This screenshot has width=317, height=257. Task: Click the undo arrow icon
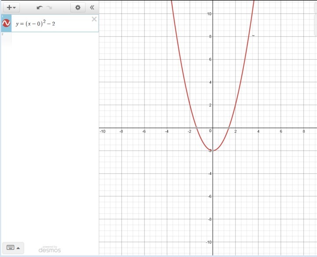[x=40, y=8]
